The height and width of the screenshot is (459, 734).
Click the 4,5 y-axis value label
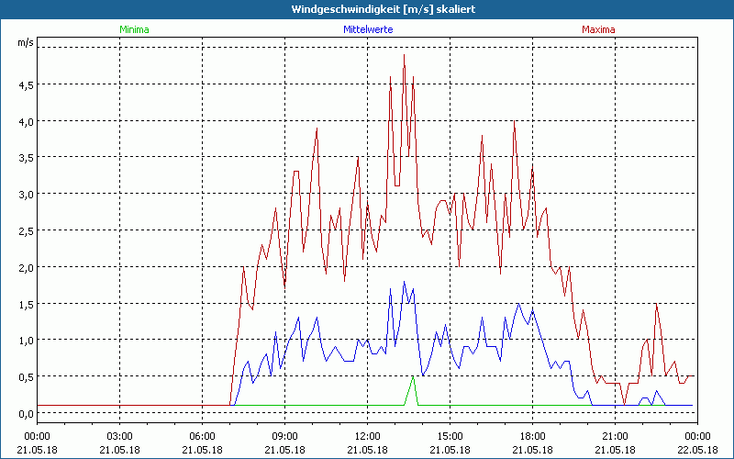point(25,84)
